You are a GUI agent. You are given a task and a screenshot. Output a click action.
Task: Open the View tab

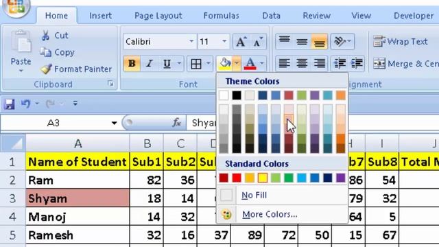tap(361, 16)
